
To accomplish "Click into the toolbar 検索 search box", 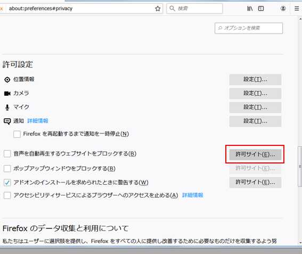I will coord(194,9).
